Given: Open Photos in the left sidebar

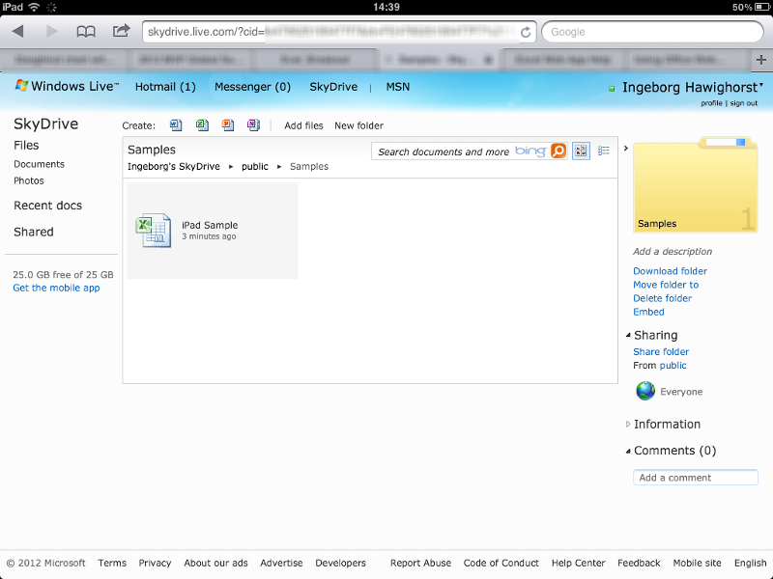Looking at the screenshot, I should [x=29, y=180].
